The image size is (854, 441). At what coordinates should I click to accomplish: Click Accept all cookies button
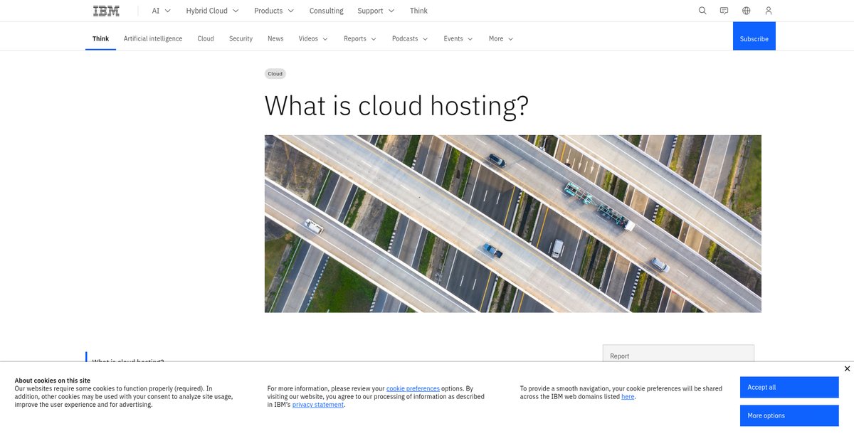pyautogui.click(x=789, y=387)
